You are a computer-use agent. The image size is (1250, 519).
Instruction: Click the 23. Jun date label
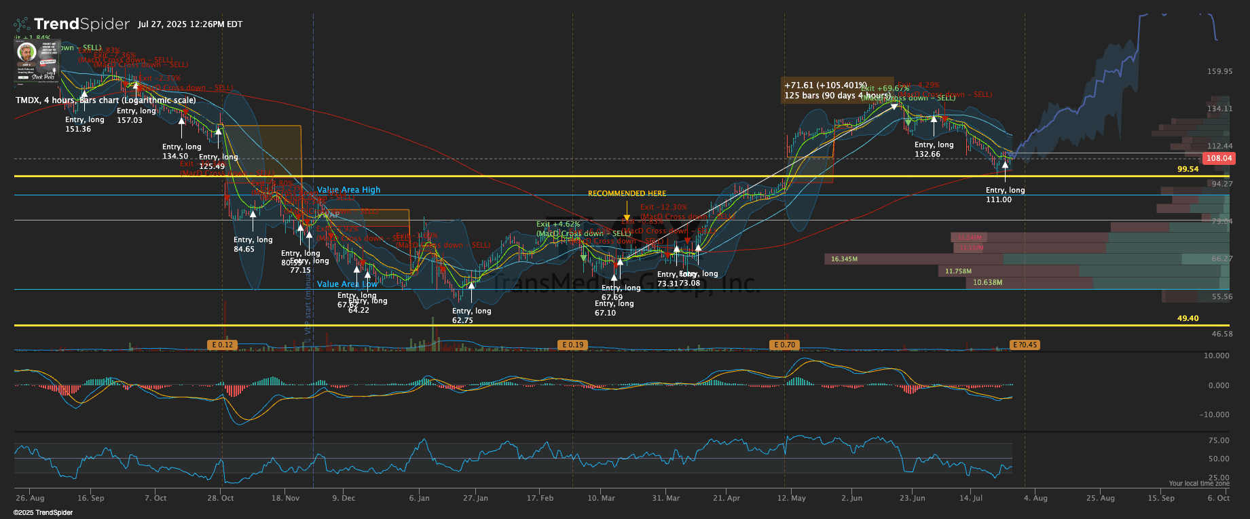(x=912, y=498)
